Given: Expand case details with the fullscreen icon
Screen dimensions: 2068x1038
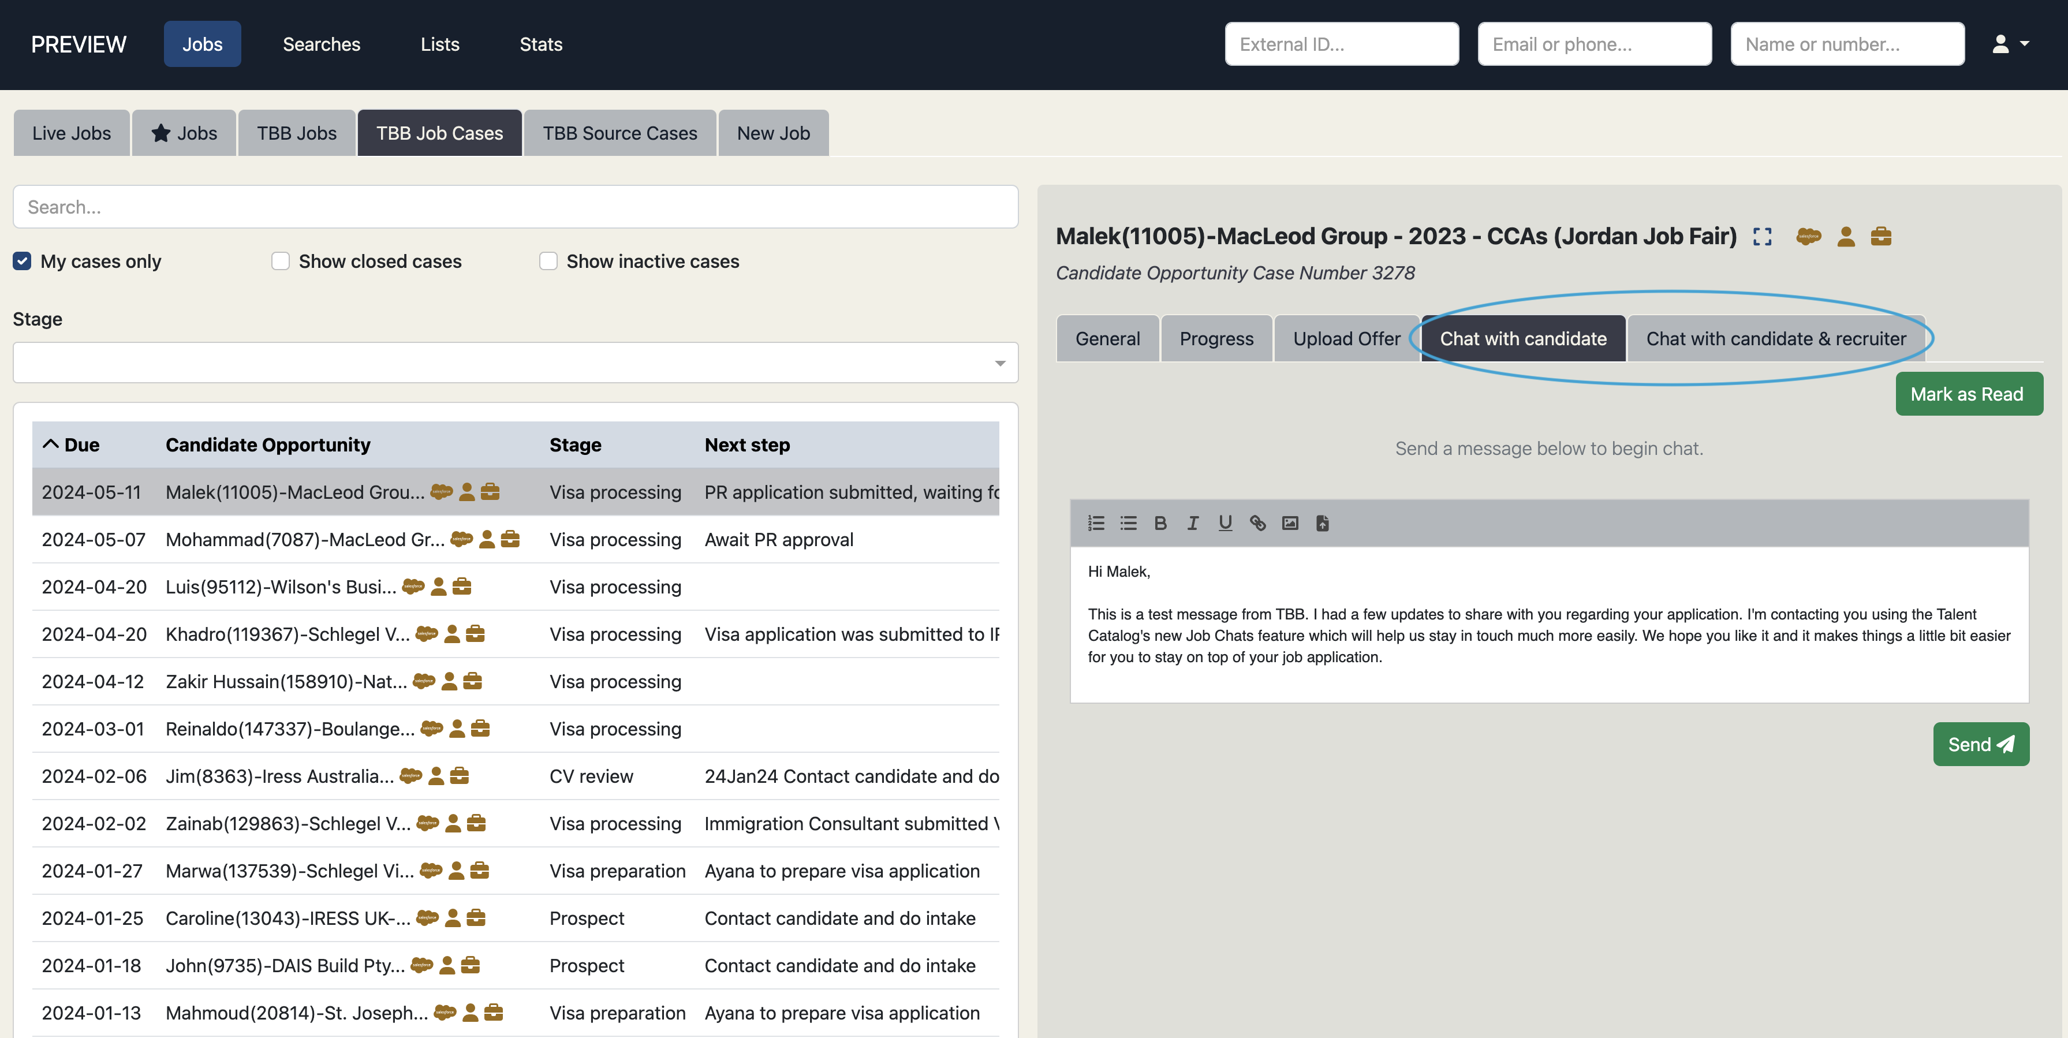Looking at the screenshot, I should pos(1762,236).
